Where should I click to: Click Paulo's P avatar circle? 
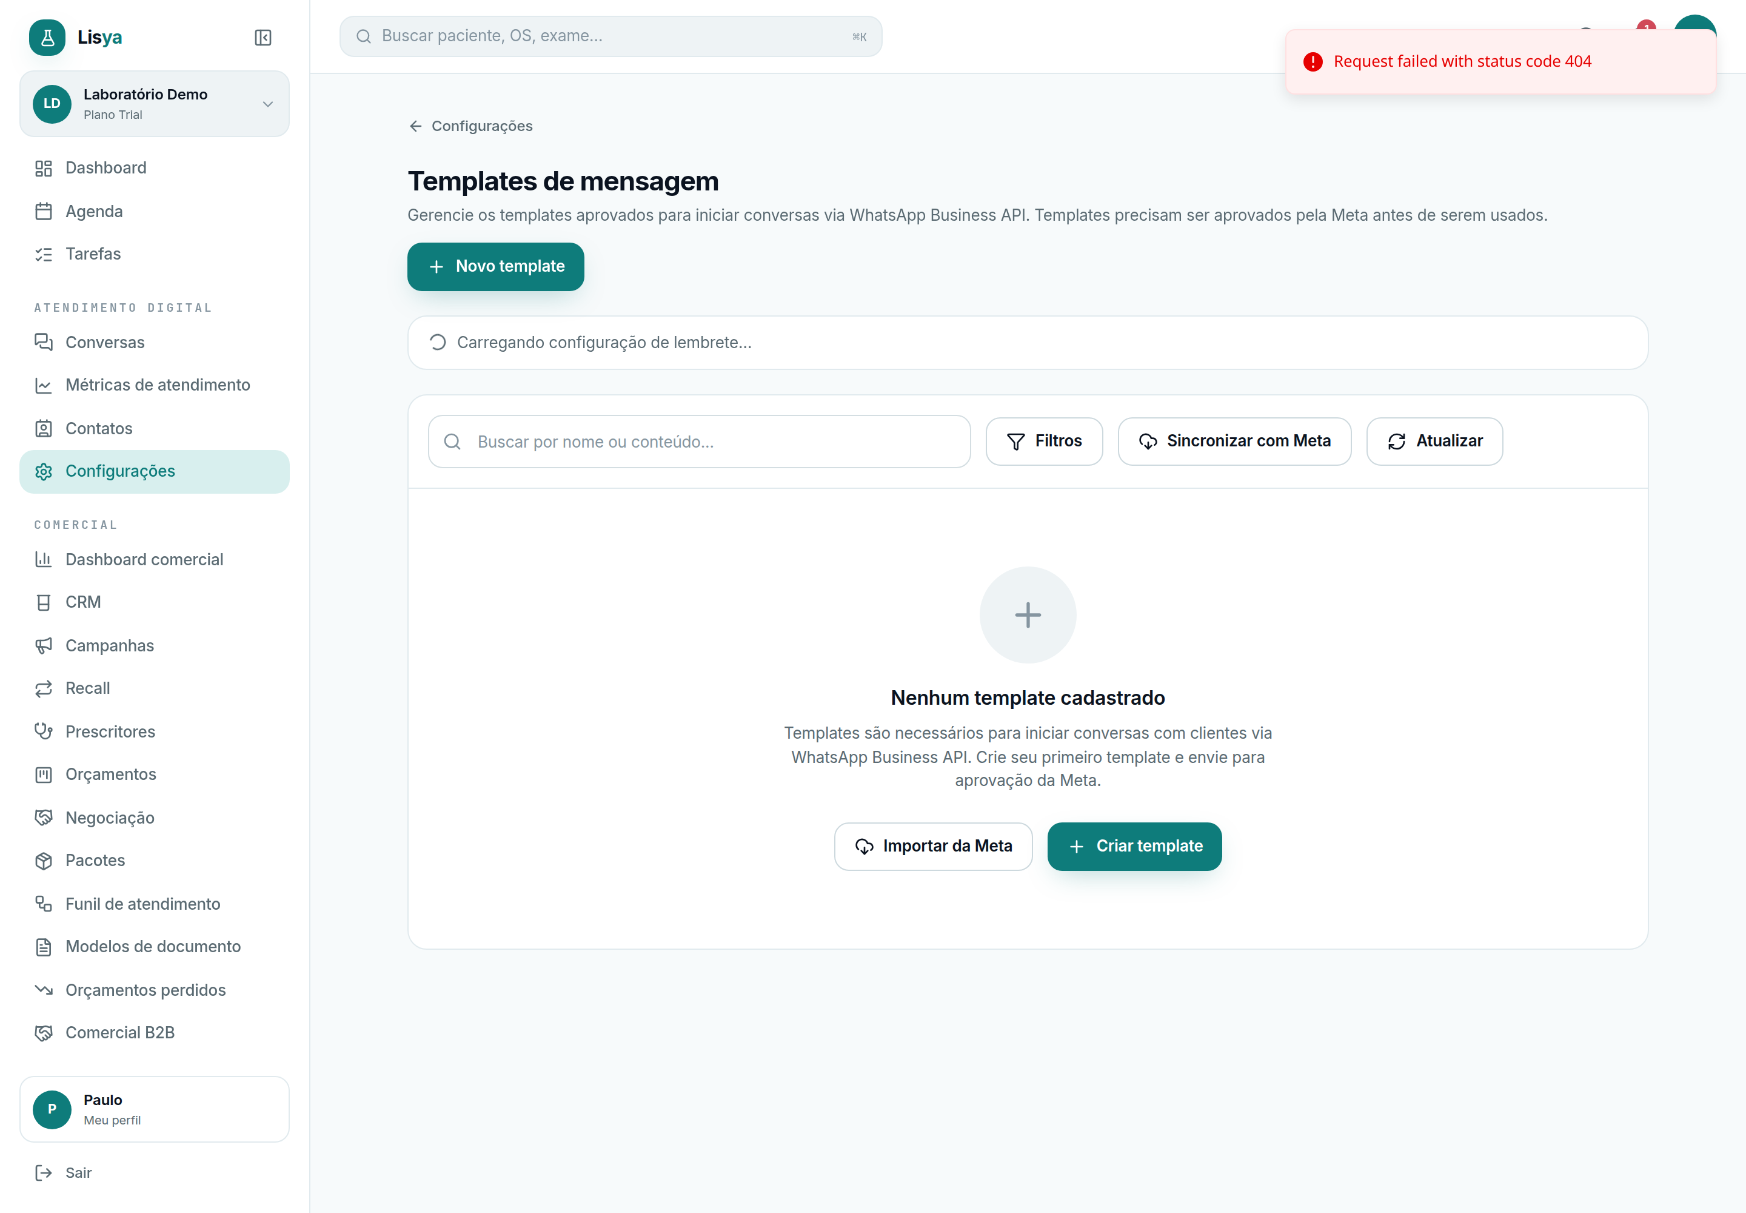pos(52,1110)
